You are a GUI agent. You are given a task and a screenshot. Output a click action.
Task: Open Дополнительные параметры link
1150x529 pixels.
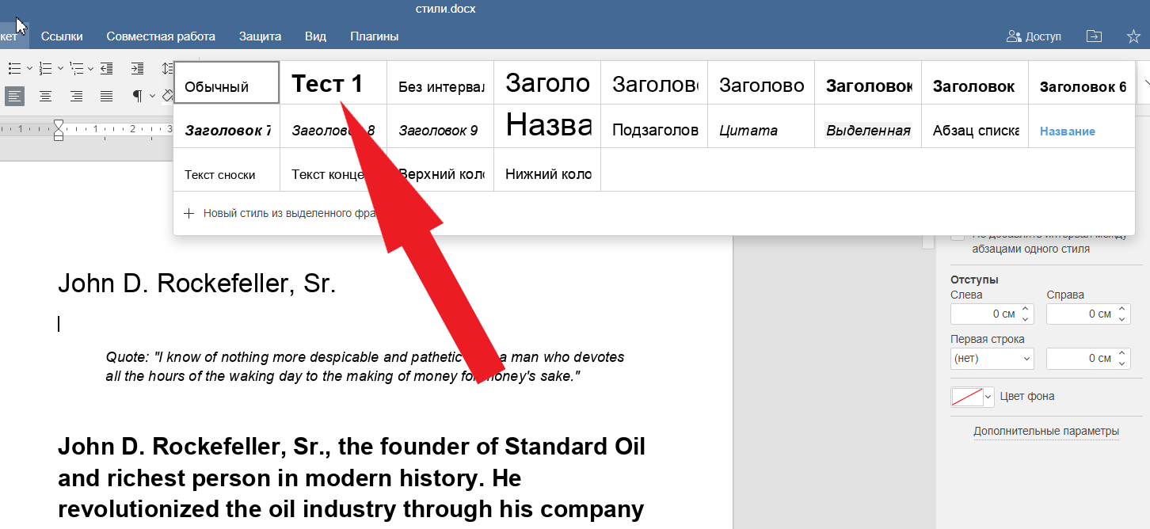(1046, 431)
